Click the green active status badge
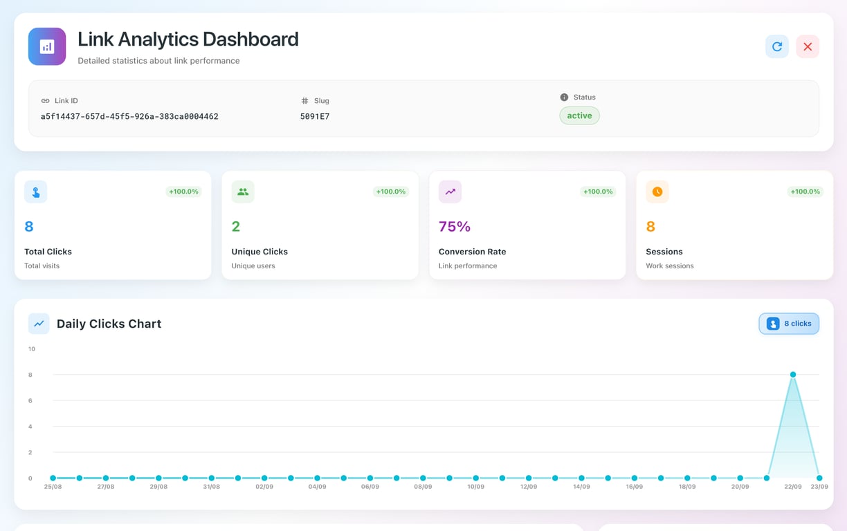847x531 pixels. pyautogui.click(x=579, y=115)
